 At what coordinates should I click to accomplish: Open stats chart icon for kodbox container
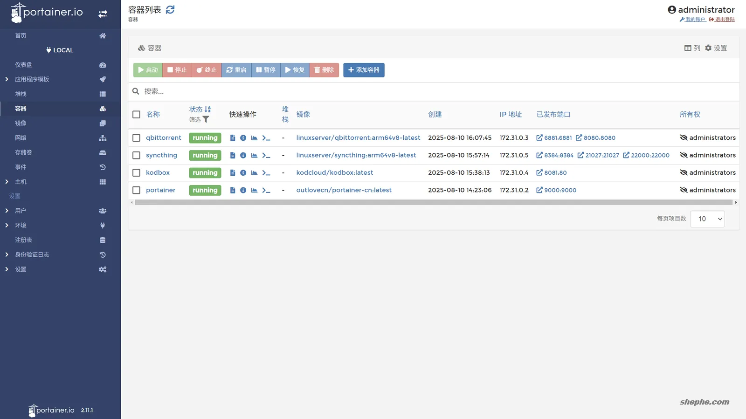[x=254, y=173]
